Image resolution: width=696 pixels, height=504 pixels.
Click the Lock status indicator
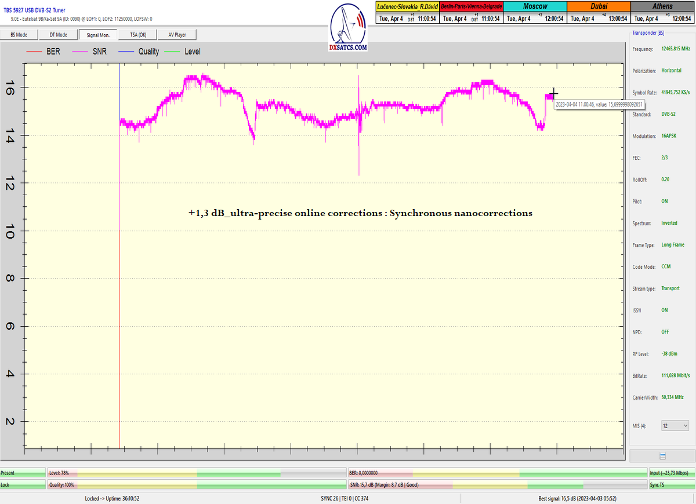click(x=23, y=484)
